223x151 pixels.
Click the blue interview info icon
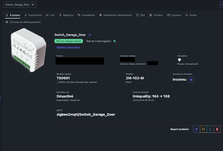pos(210,129)
